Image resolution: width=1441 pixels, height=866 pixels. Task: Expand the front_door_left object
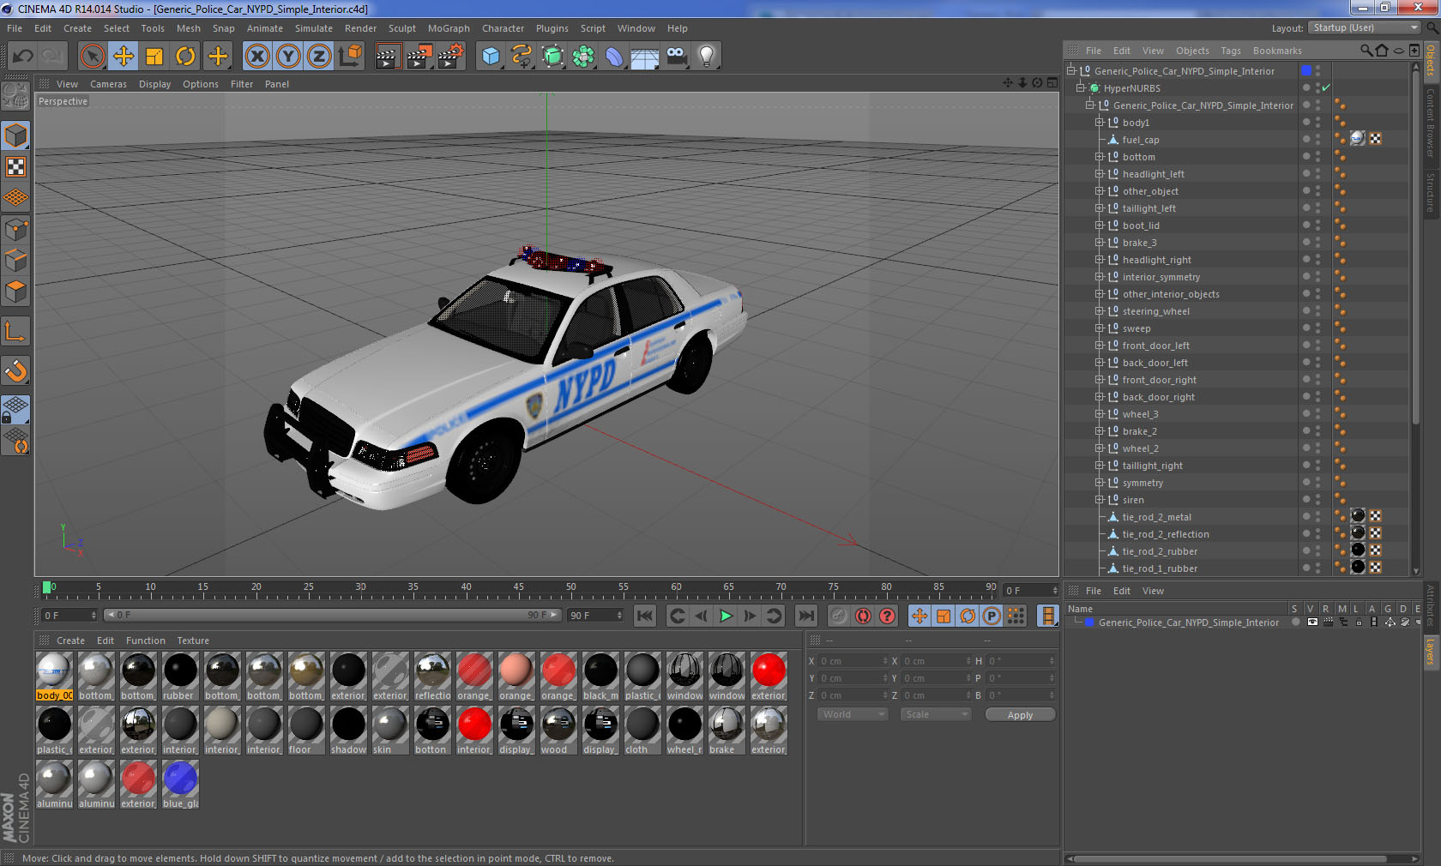(x=1100, y=346)
